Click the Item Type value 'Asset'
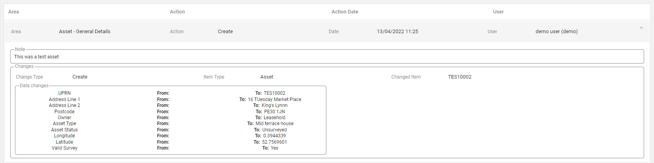The width and height of the screenshot is (654, 163). [266, 77]
